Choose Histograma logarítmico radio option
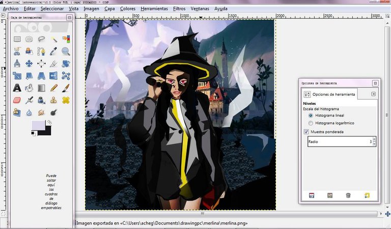This screenshot has height=229, width=391. pyautogui.click(x=311, y=123)
